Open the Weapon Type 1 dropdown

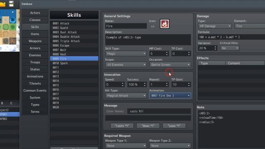point(126,146)
